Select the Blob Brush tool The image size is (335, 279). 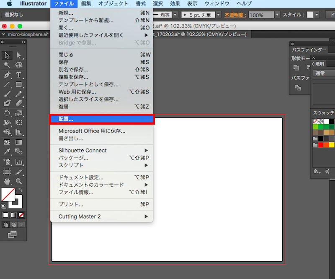click(x=7, y=103)
